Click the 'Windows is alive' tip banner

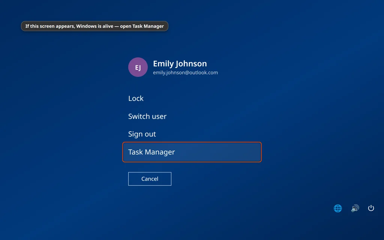94,26
